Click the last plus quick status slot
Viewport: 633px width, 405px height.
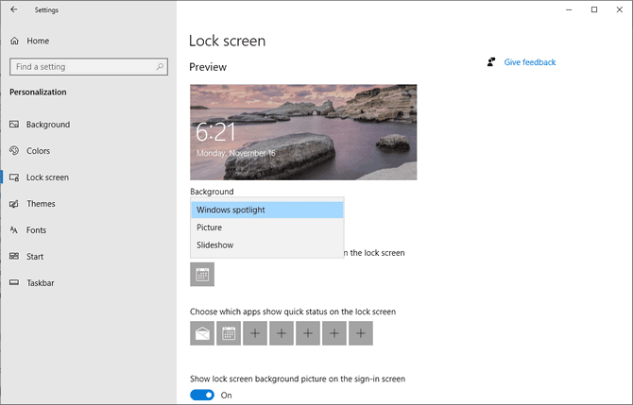[361, 332]
